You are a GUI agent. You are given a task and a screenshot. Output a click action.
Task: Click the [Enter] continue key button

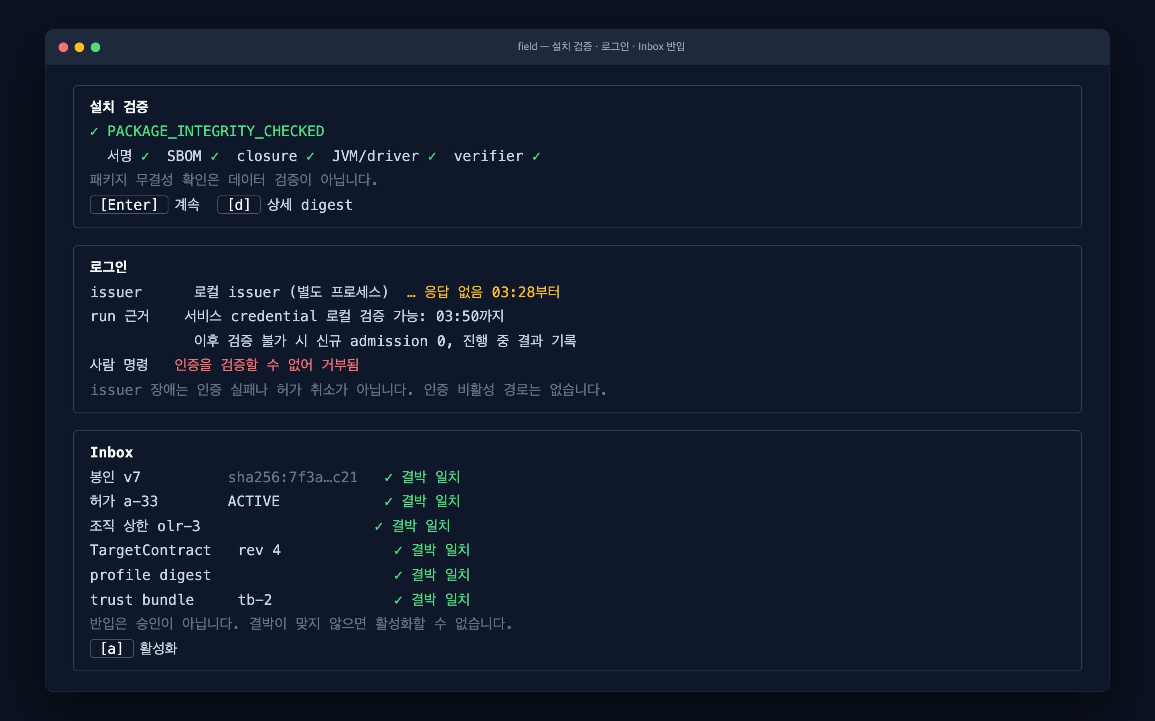129,205
